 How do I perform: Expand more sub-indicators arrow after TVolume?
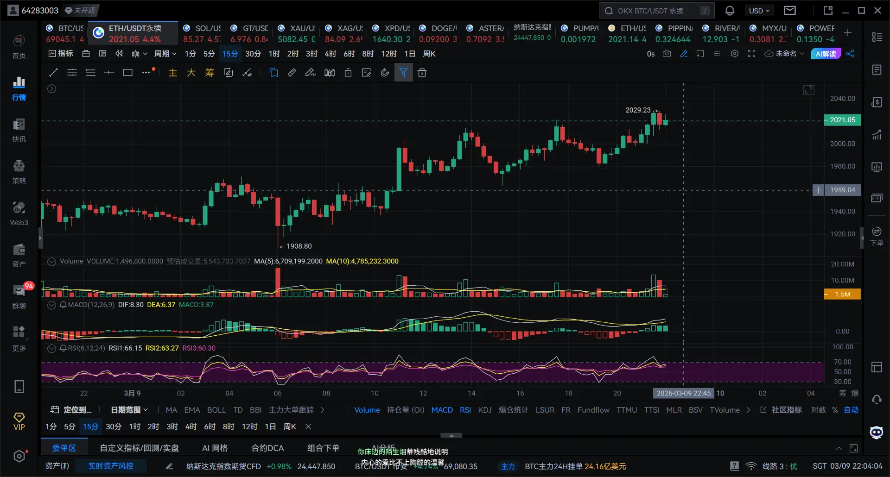[748, 410]
